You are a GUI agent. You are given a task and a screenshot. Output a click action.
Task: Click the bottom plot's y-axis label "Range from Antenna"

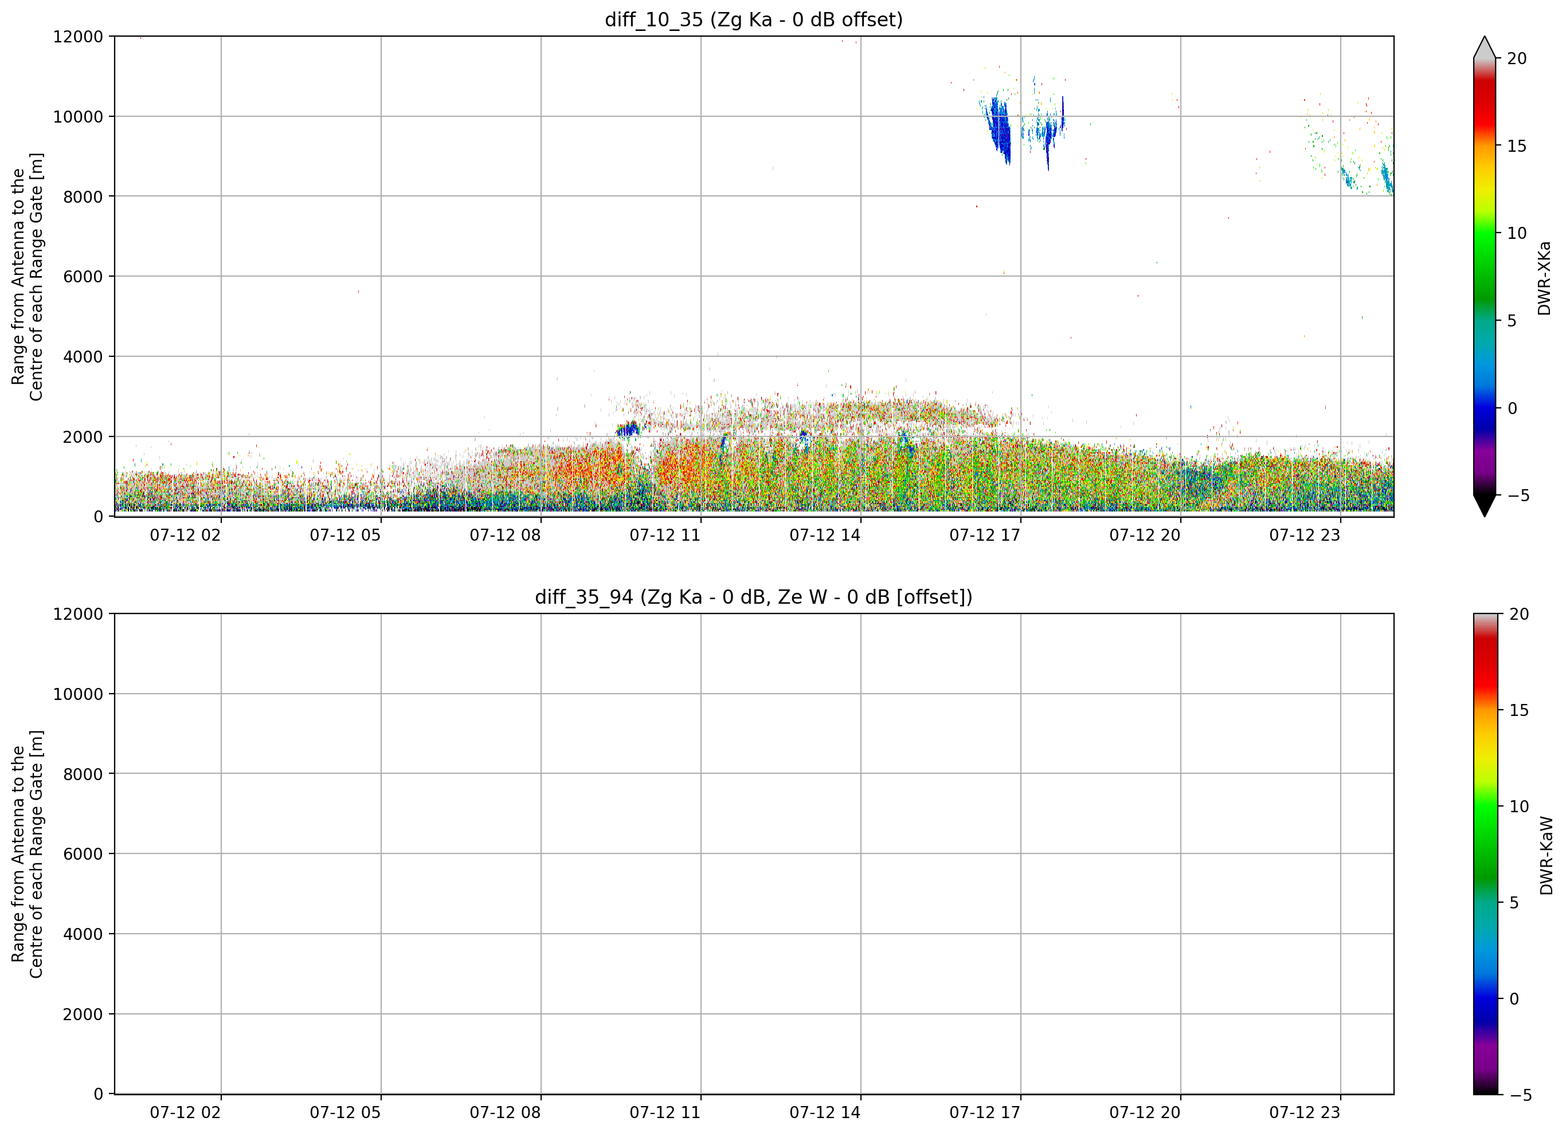(x=27, y=853)
